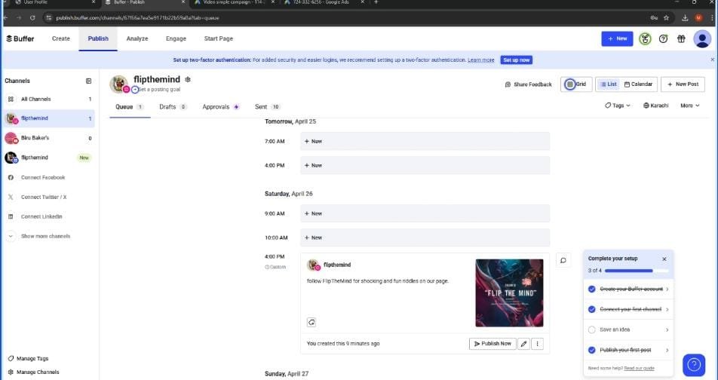This screenshot has width=718, height=380.
Task: Expand the Tags filter dropdown
Action: pyautogui.click(x=618, y=106)
